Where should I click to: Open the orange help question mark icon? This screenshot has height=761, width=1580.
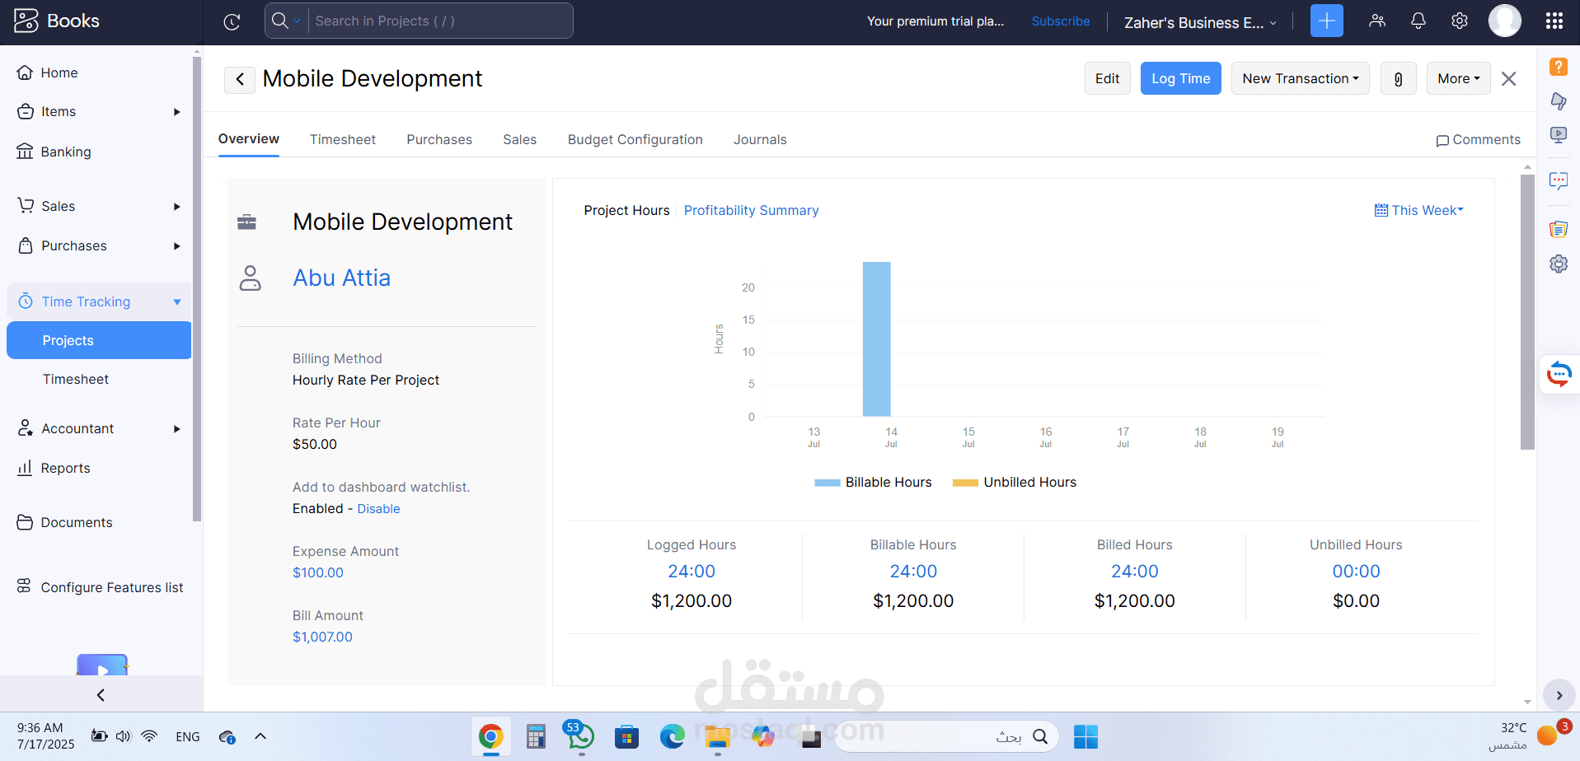coord(1558,67)
